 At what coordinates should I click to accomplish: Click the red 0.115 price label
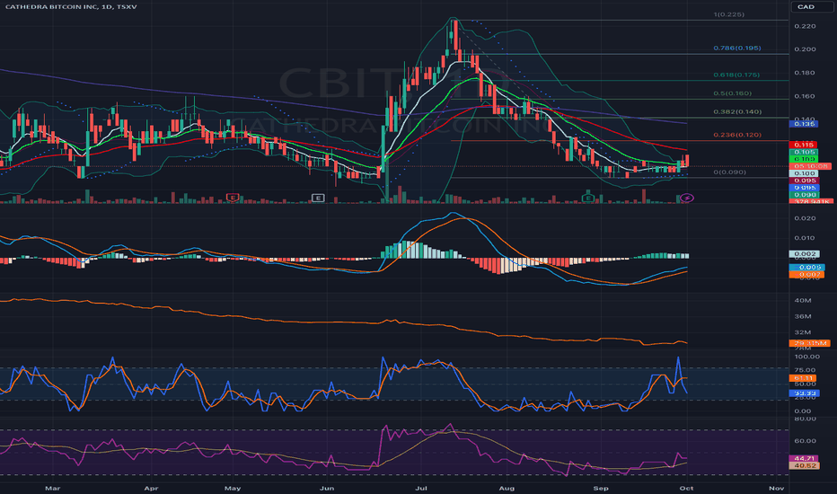804,145
